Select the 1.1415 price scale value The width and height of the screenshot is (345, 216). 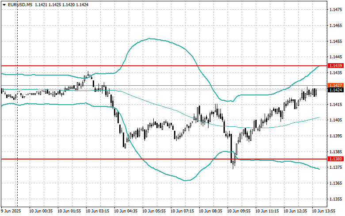[336, 104]
